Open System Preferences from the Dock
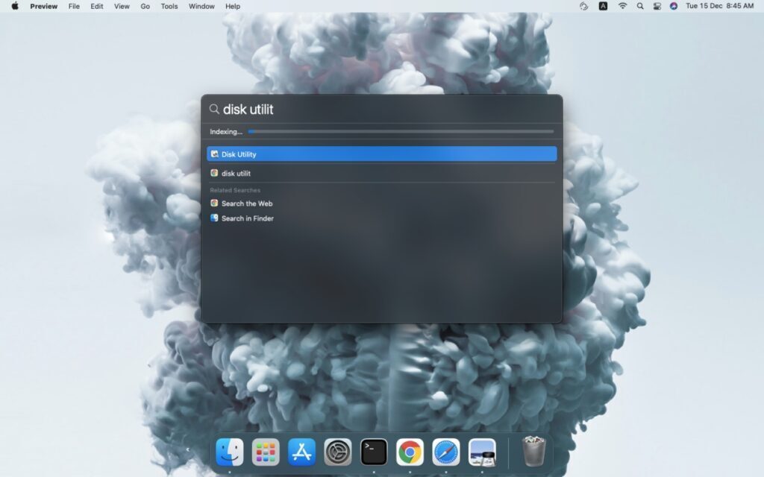764x477 pixels. [x=338, y=452]
